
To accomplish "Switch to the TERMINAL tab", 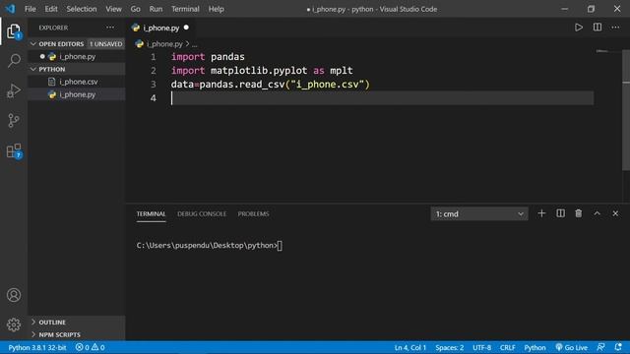I will pyautogui.click(x=151, y=214).
